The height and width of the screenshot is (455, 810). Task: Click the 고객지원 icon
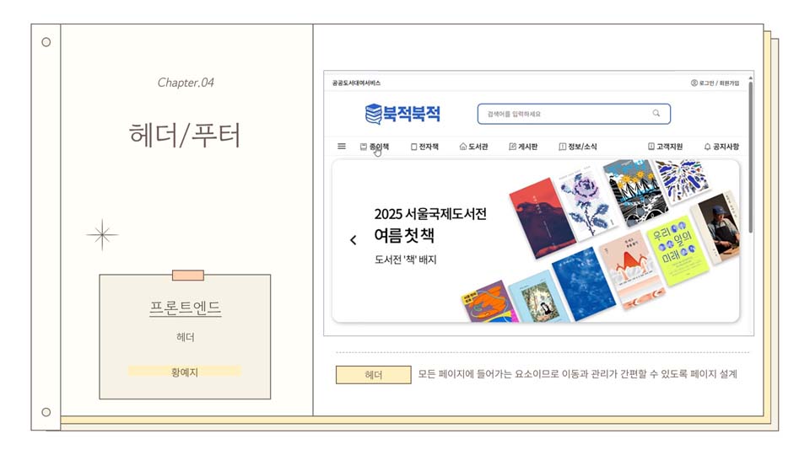coord(651,147)
